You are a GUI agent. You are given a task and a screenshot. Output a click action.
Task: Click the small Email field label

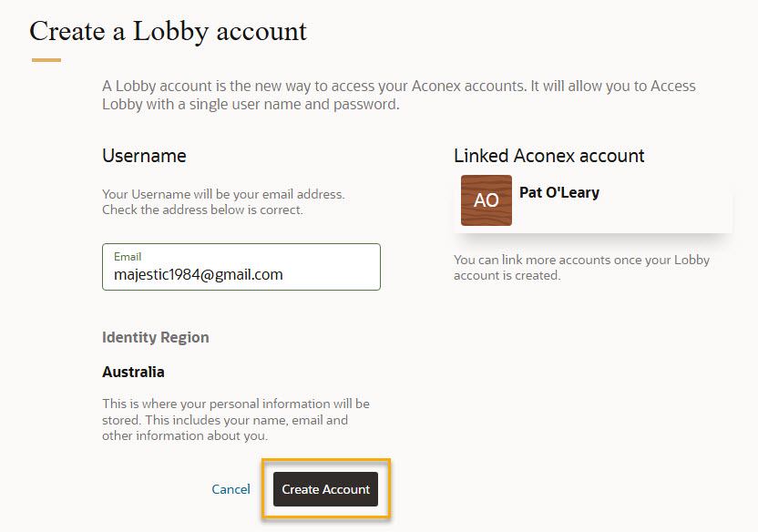(x=128, y=257)
